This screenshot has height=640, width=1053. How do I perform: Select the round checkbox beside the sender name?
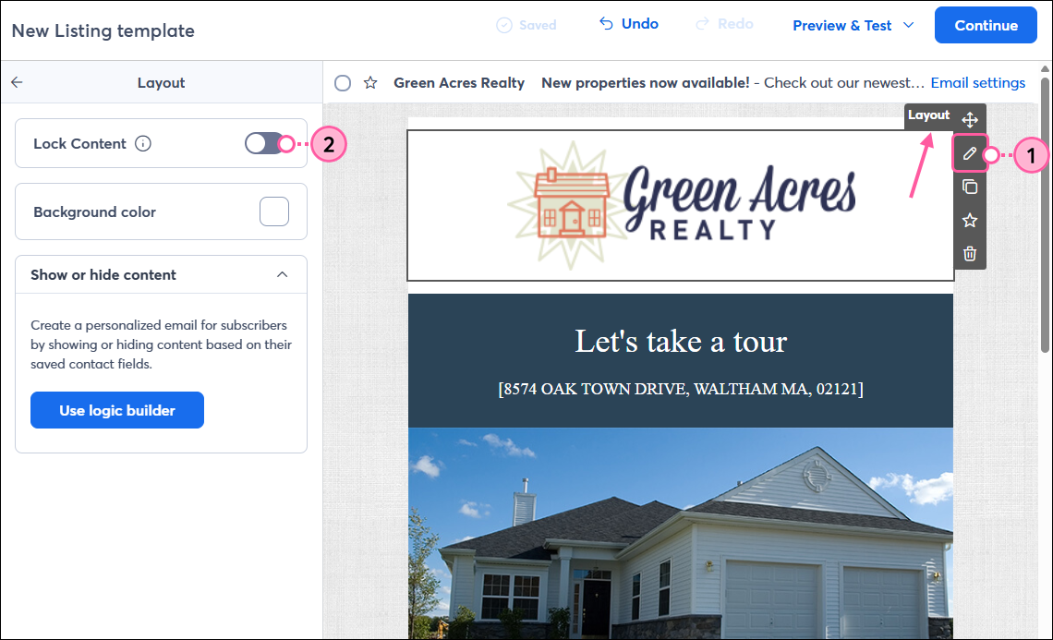click(x=343, y=82)
